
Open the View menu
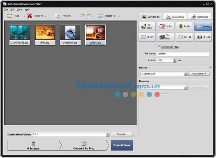(20, 9)
